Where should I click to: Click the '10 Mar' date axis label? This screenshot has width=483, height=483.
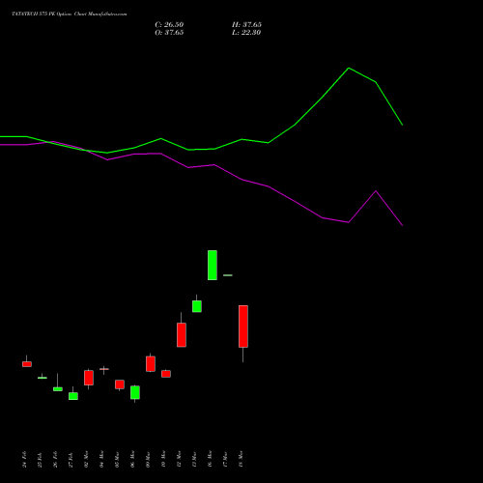[163, 459]
